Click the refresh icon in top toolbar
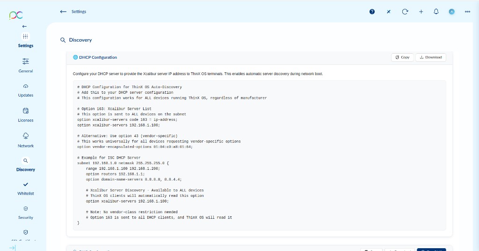Image resolution: width=479 pixels, height=251 pixels. [x=405, y=12]
